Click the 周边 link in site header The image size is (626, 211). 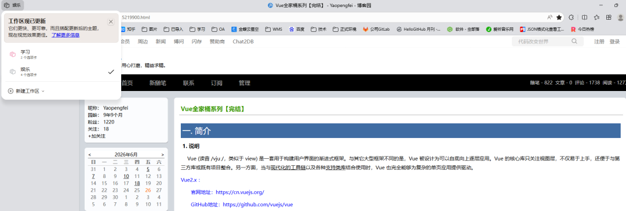pyautogui.click(x=143, y=42)
